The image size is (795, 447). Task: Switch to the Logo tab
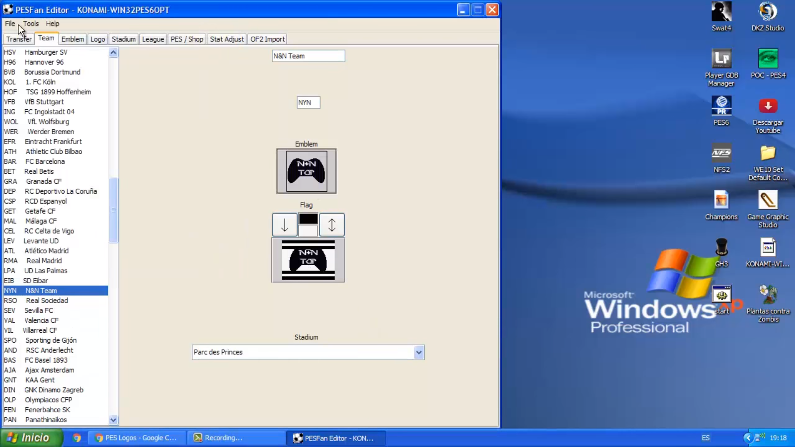[98, 39]
